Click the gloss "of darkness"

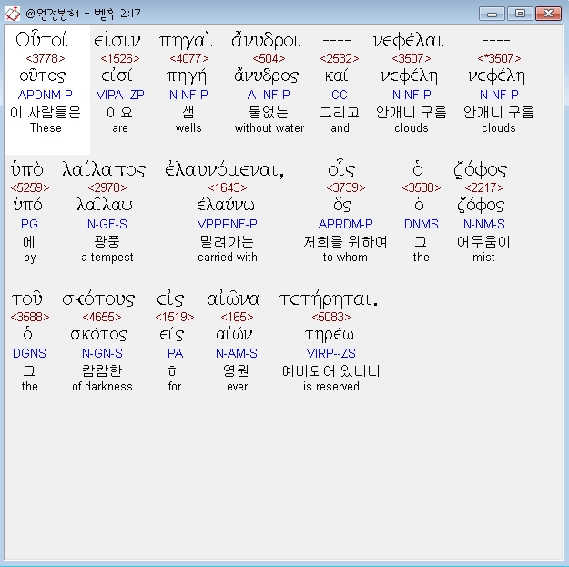(x=102, y=387)
